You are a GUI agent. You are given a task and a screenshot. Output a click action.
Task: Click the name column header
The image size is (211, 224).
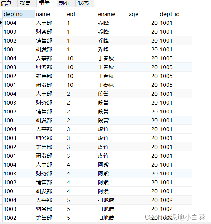coord(51,14)
